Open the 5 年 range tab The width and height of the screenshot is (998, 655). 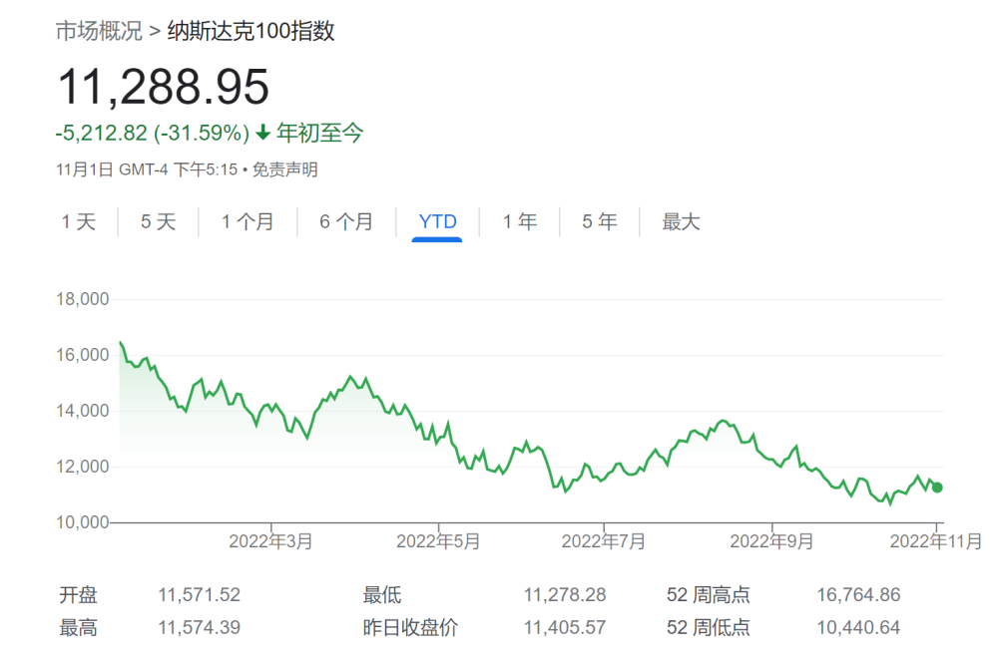click(600, 222)
